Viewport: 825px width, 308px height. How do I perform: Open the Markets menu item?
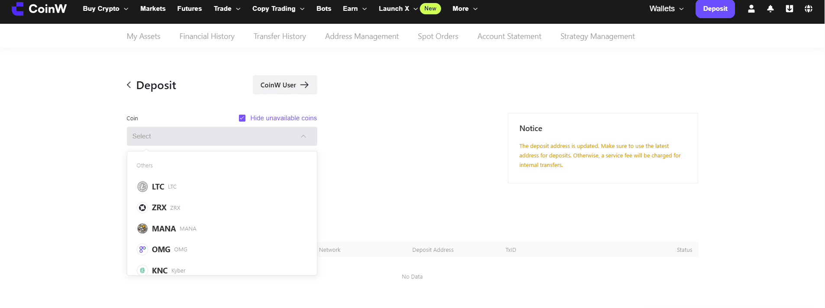(x=153, y=9)
